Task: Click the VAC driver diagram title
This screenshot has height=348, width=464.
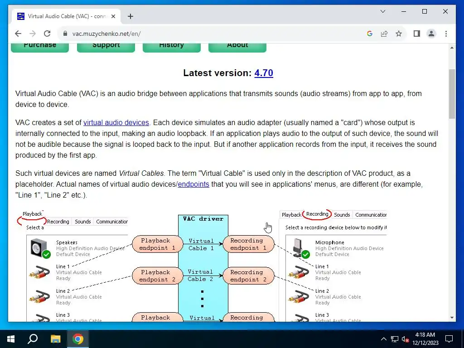Action: [x=203, y=219]
